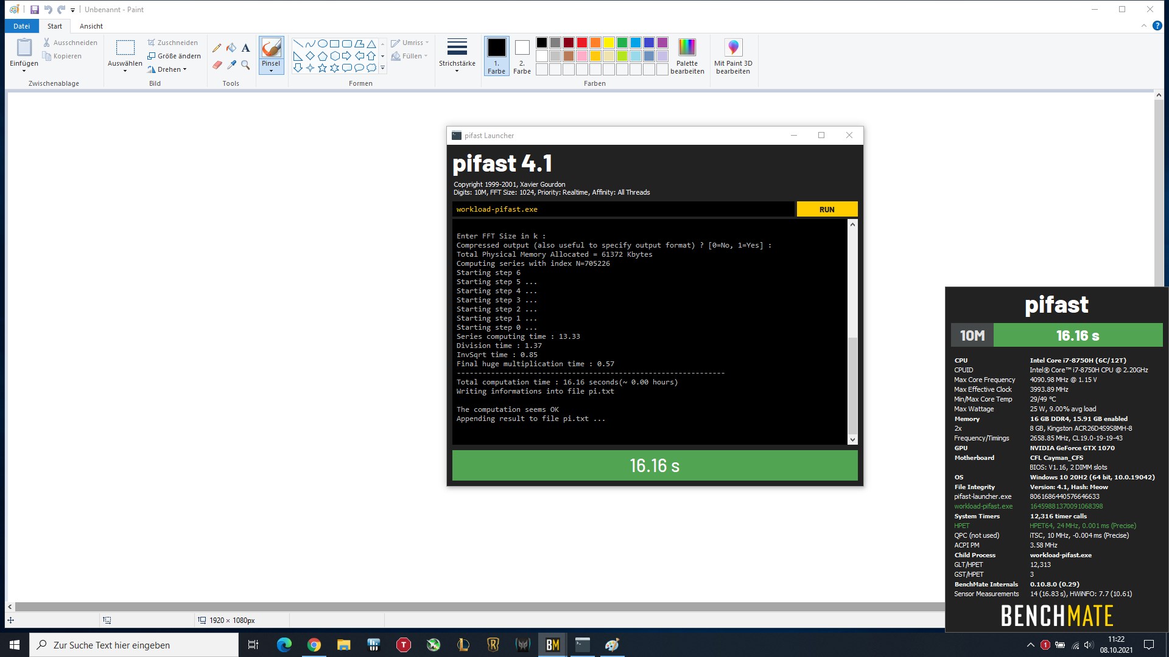Choose the Curve shape
The width and height of the screenshot is (1169, 657).
tap(310, 44)
